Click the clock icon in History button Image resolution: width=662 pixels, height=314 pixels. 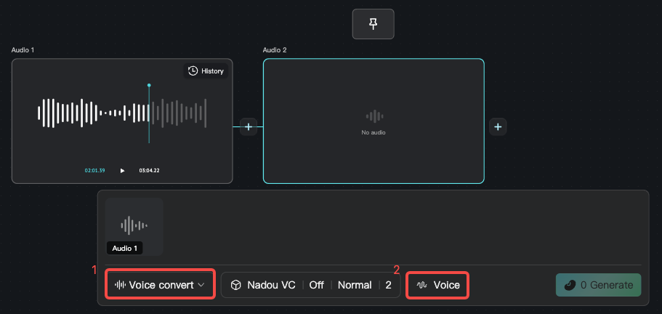(193, 71)
